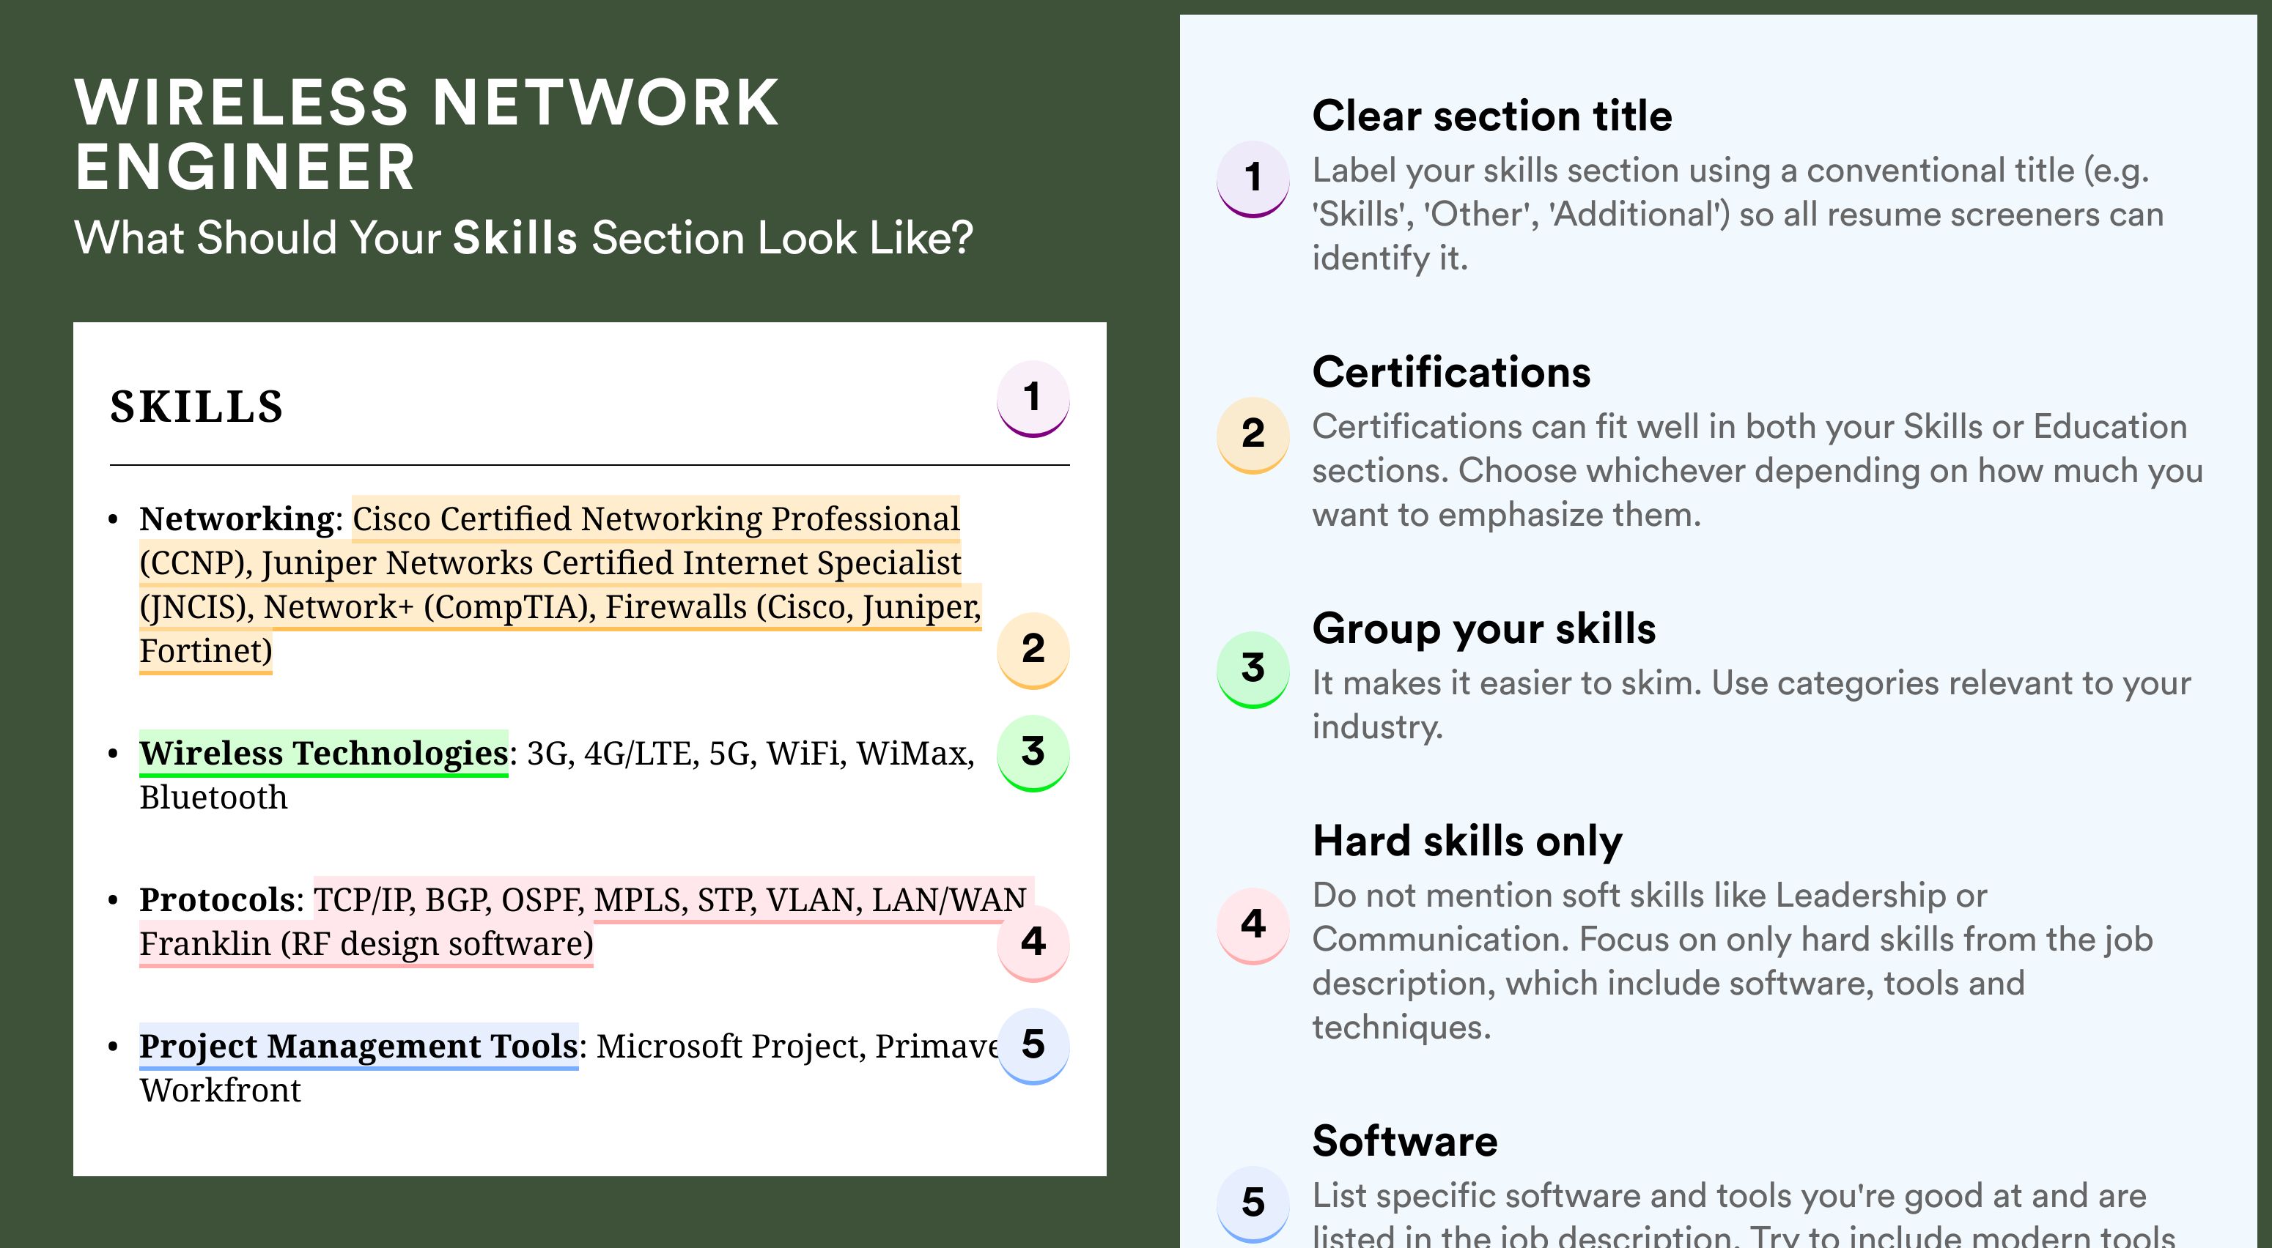
Task: Click the subtitle 'What Should Your Skills Section Look Like?'
Action: click(524, 238)
